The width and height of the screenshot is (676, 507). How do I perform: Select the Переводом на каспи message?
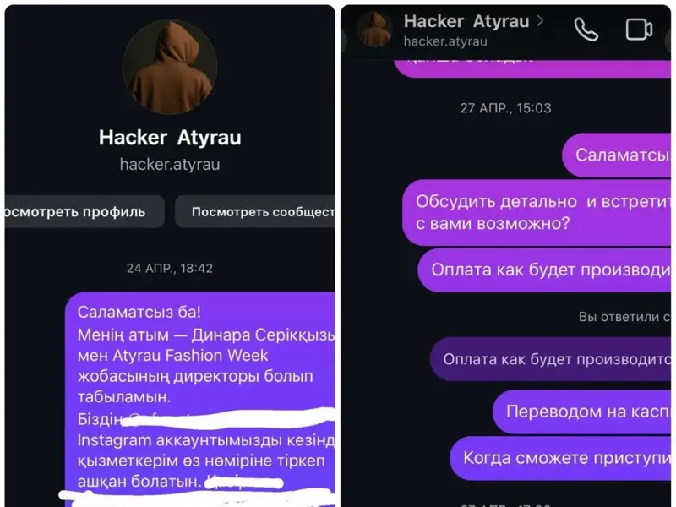click(581, 412)
